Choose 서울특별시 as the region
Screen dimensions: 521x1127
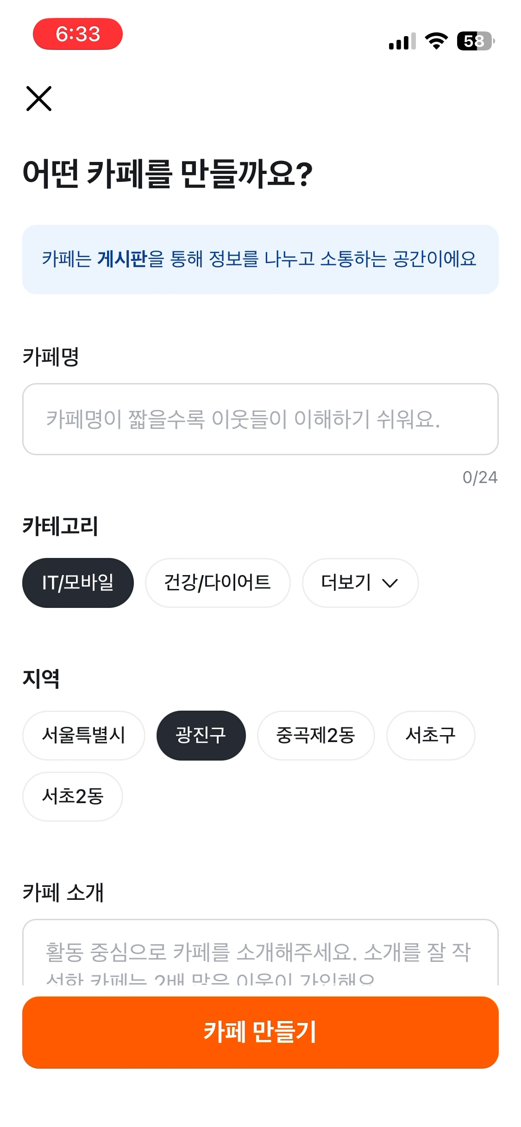(83, 735)
